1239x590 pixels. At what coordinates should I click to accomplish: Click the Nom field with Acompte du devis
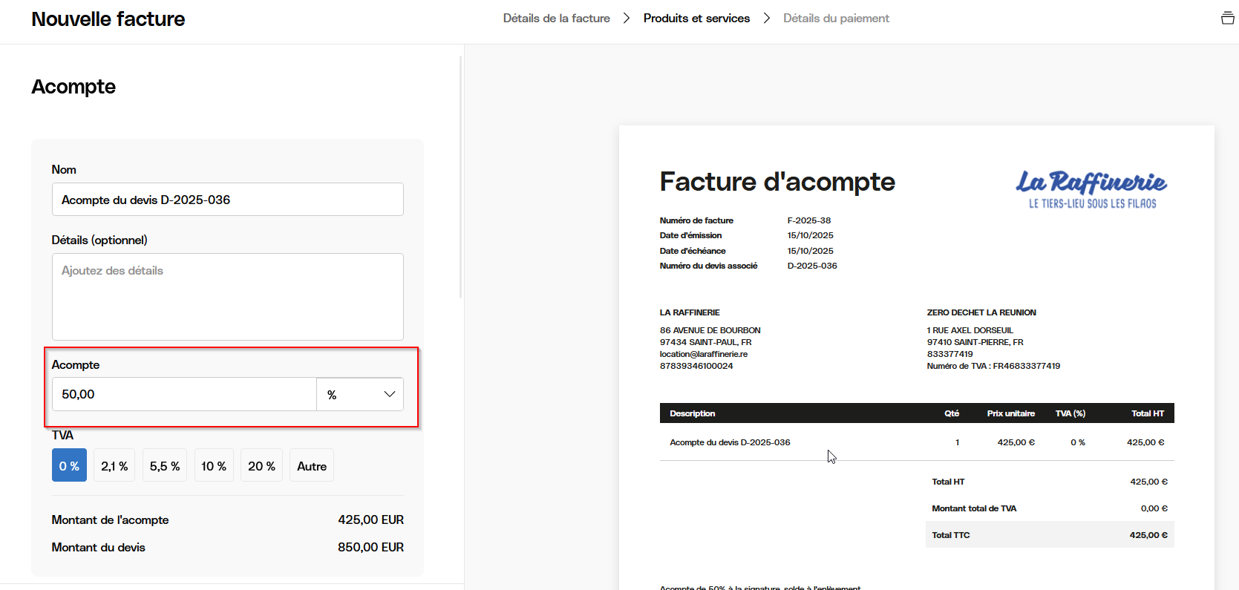pos(227,200)
